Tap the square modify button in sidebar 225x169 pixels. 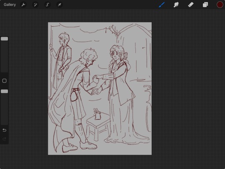(x=5, y=81)
